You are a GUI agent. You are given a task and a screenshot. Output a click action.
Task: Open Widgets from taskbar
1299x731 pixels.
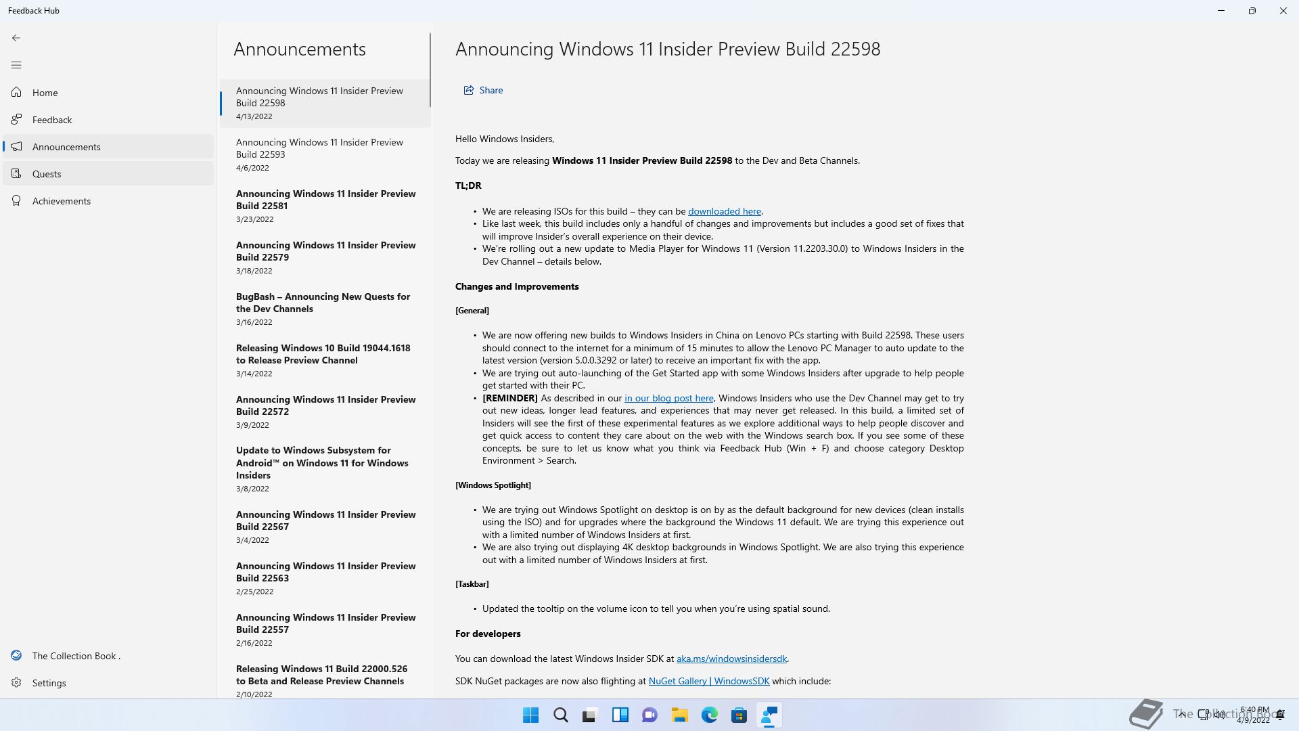[x=620, y=715]
